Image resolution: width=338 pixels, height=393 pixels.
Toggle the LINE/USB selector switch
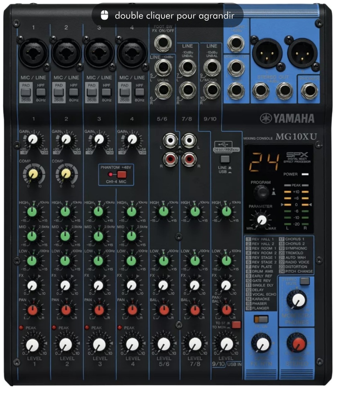pyautogui.click(x=225, y=159)
